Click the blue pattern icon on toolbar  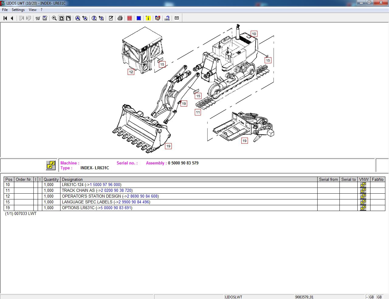pyautogui.click(x=138, y=18)
